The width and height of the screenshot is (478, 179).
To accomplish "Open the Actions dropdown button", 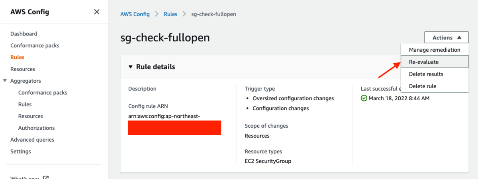I will coord(447,38).
